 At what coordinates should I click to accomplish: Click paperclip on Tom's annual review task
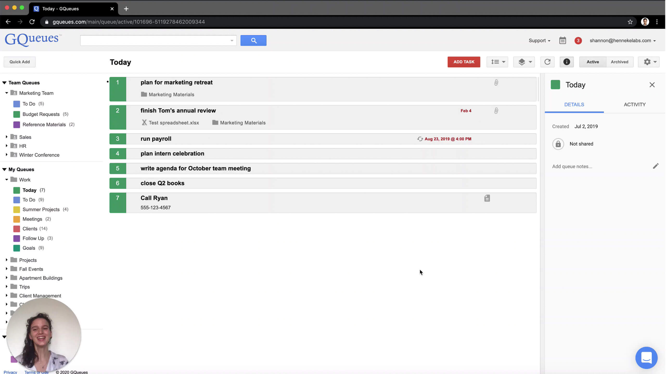496,111
